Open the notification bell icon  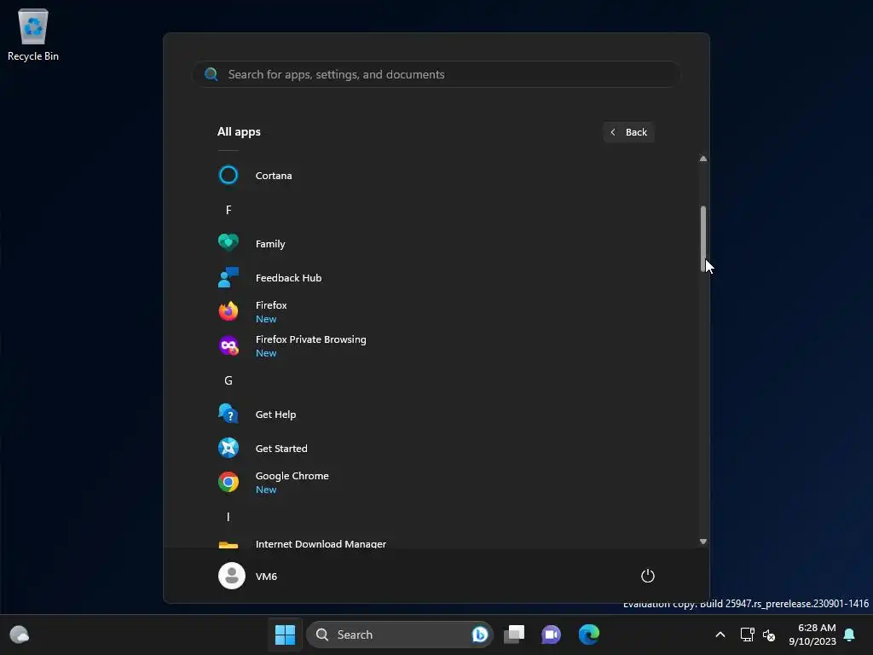tap(850, 635)
